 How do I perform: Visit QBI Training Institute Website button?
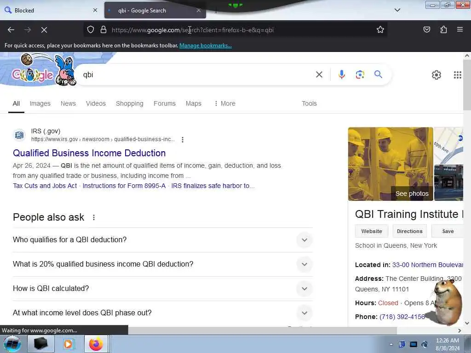[x=372, y=231]
